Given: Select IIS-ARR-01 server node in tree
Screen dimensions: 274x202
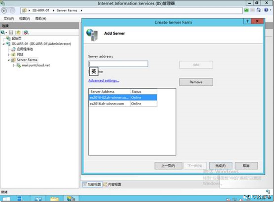Looking at the screenshot, I should (41, 44).
